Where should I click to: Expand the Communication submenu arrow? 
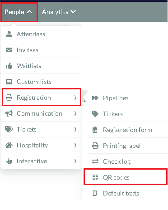pyautogui.click(x=75, y=113)
